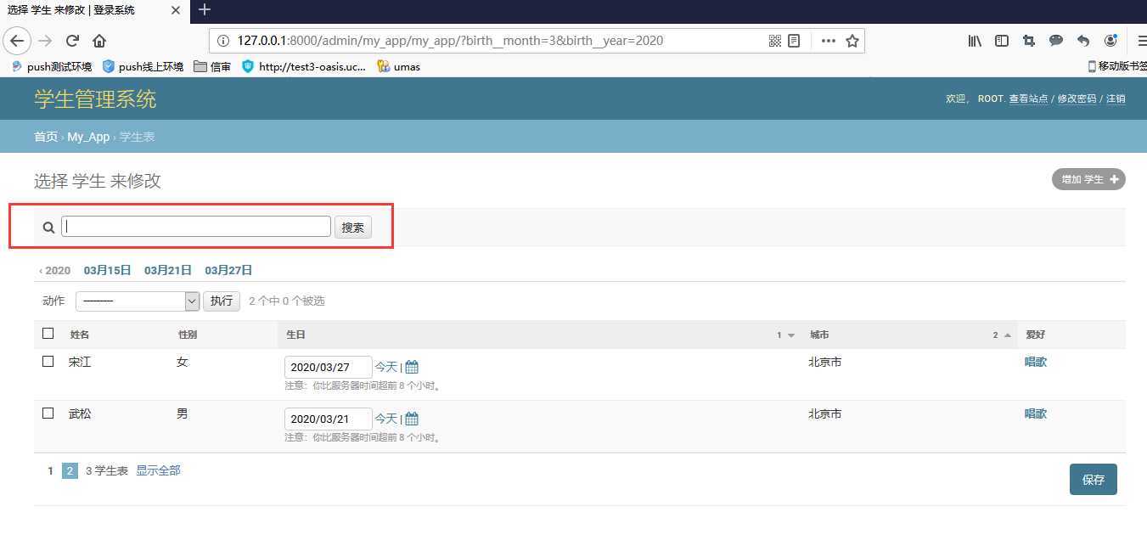
Task: Open 显示全部 show all link
Action: coord(158,470)
